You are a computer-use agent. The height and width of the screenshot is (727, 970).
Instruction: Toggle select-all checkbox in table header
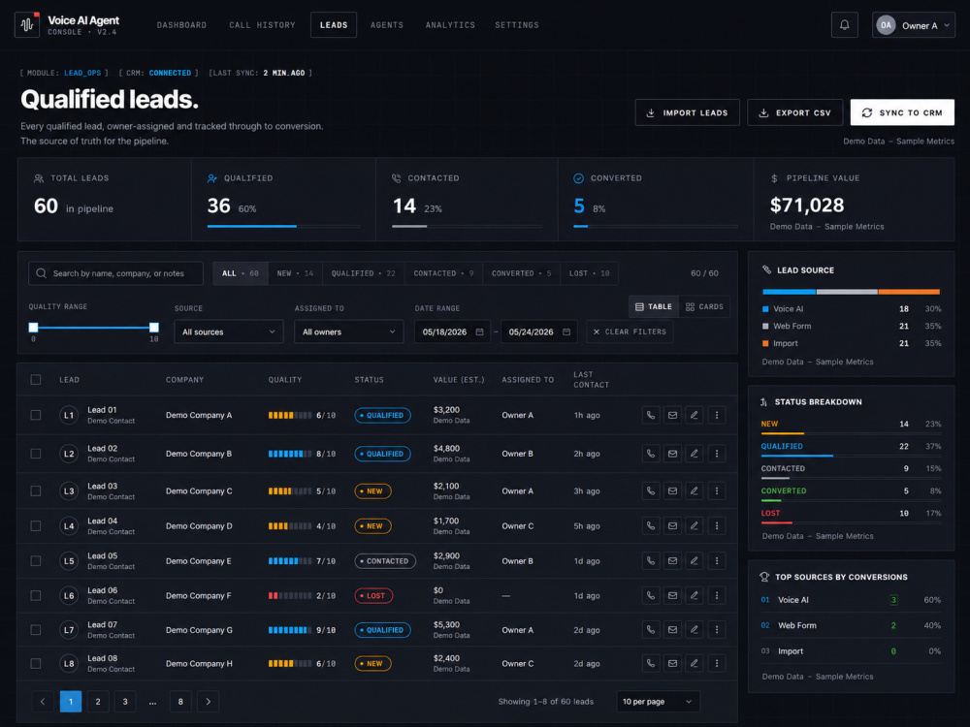(x=36, y=380)
